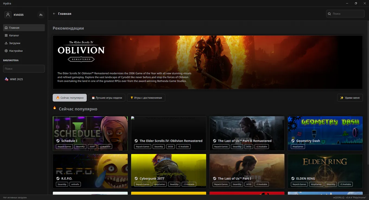Click DODI tag on Oblivion Remastered card
Viewport: 369px width, 200px height.
(170, 147)
